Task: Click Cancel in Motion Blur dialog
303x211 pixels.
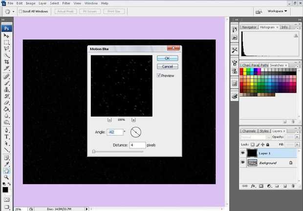Action: (x=167, y=67)
